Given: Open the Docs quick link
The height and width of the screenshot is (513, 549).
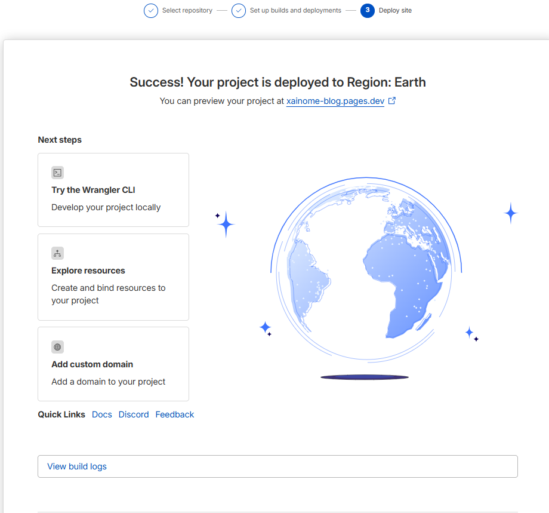Looking at the screenshot, I should click(102, 414).
